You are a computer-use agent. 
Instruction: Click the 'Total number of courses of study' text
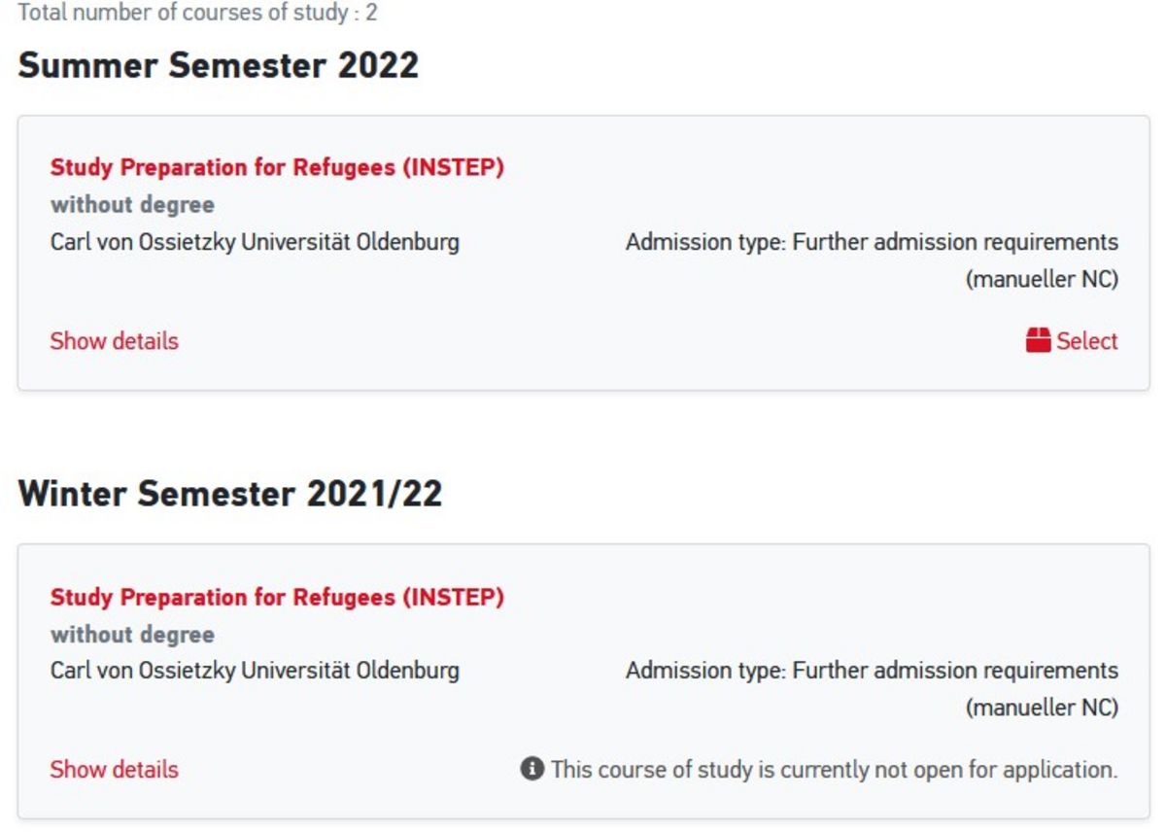pyautogui.click(x=198, y=15)
